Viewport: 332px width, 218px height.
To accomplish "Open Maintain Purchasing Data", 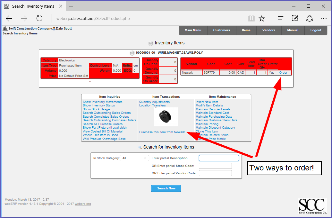I will [x=214, y=116].
